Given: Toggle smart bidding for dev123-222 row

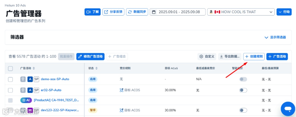Looking at the screenshot, I should 243,110.
